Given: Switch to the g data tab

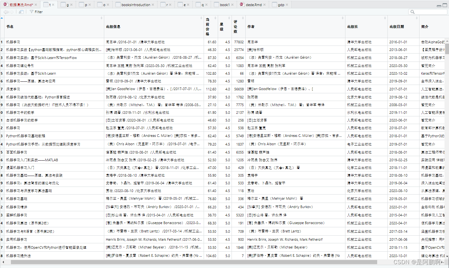Looking at the screenshot, I should coord(67,5).
